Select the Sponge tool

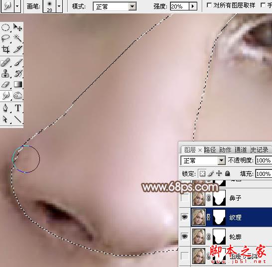click(x=17, y=96)
